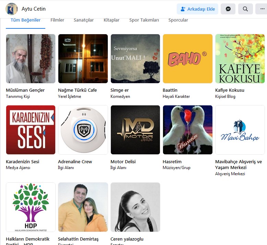Open Müslüman Gençler page thumbnail
The height and width of the screenshot is (245, 267).
31,59
